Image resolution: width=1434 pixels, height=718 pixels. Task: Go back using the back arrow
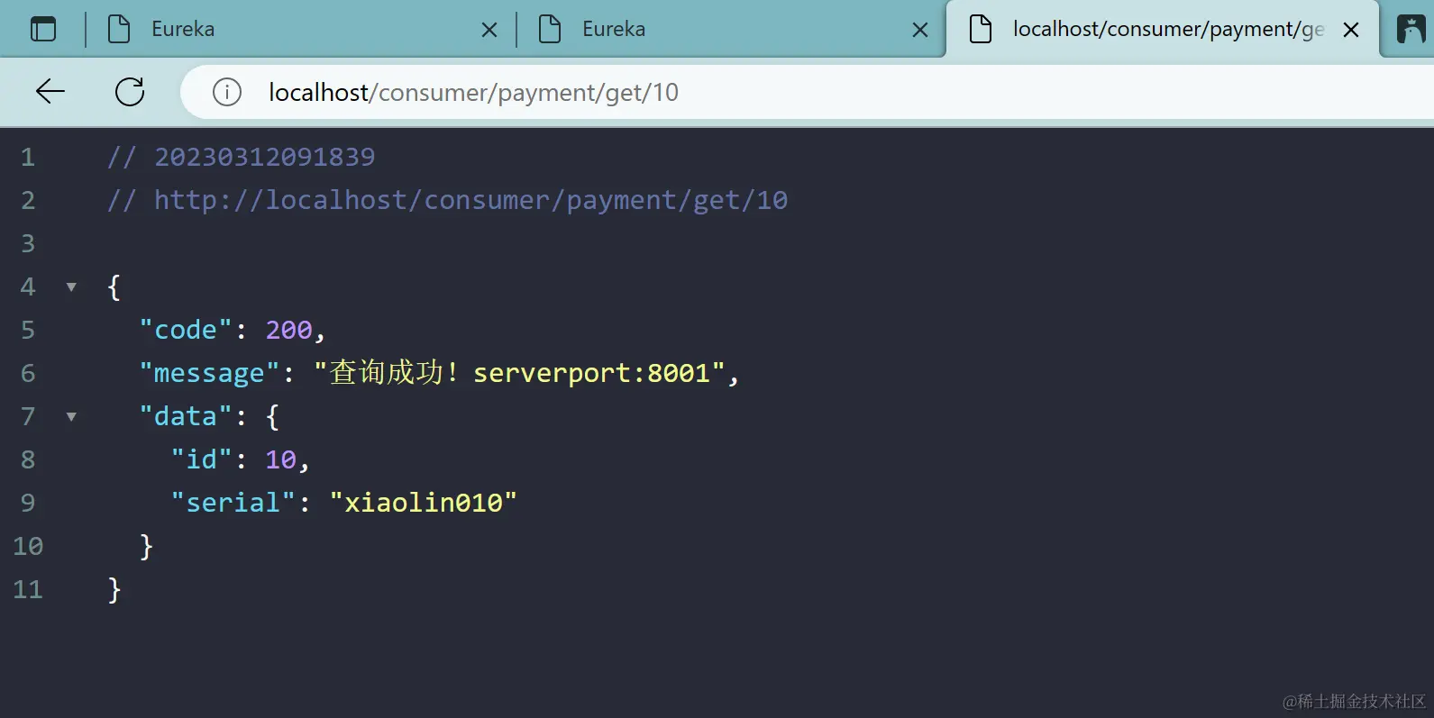50,91
